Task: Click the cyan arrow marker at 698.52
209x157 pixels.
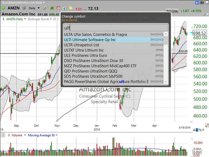Action: 191,33
